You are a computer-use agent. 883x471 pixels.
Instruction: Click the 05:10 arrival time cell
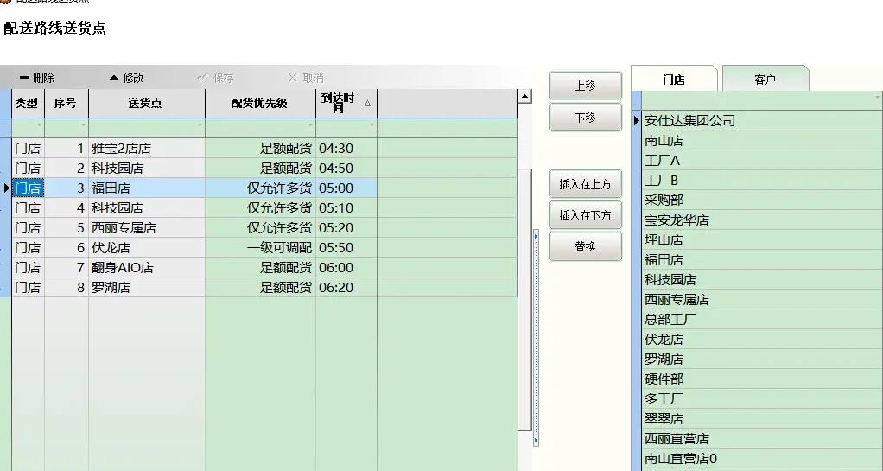pyautogui.click(x=346, y=208)
